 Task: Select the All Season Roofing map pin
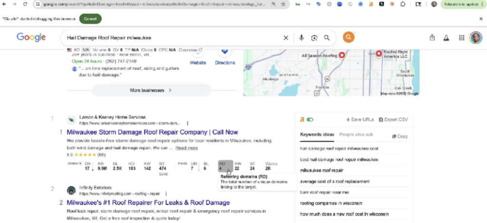pos(341,55)
